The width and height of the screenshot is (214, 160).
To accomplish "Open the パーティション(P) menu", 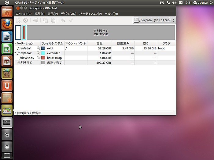I will point(90,14).
